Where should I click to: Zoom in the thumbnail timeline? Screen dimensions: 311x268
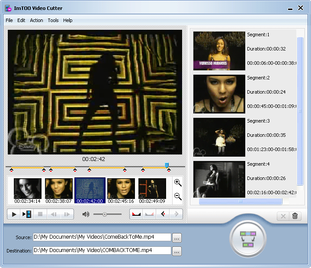[178, 183]
